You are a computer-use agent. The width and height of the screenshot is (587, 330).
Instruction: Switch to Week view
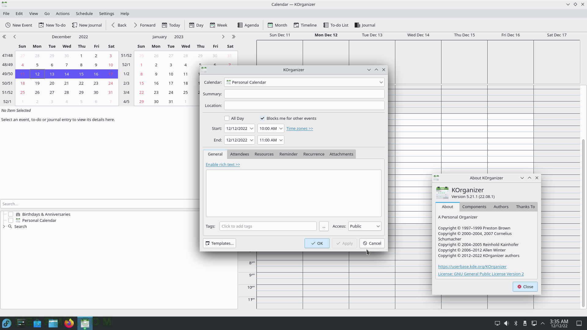click(x=218, y=25)
